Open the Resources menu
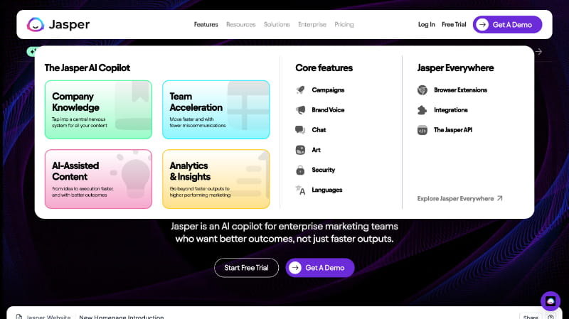The width and height of the screenshot is (569, 319). point(241,24)
